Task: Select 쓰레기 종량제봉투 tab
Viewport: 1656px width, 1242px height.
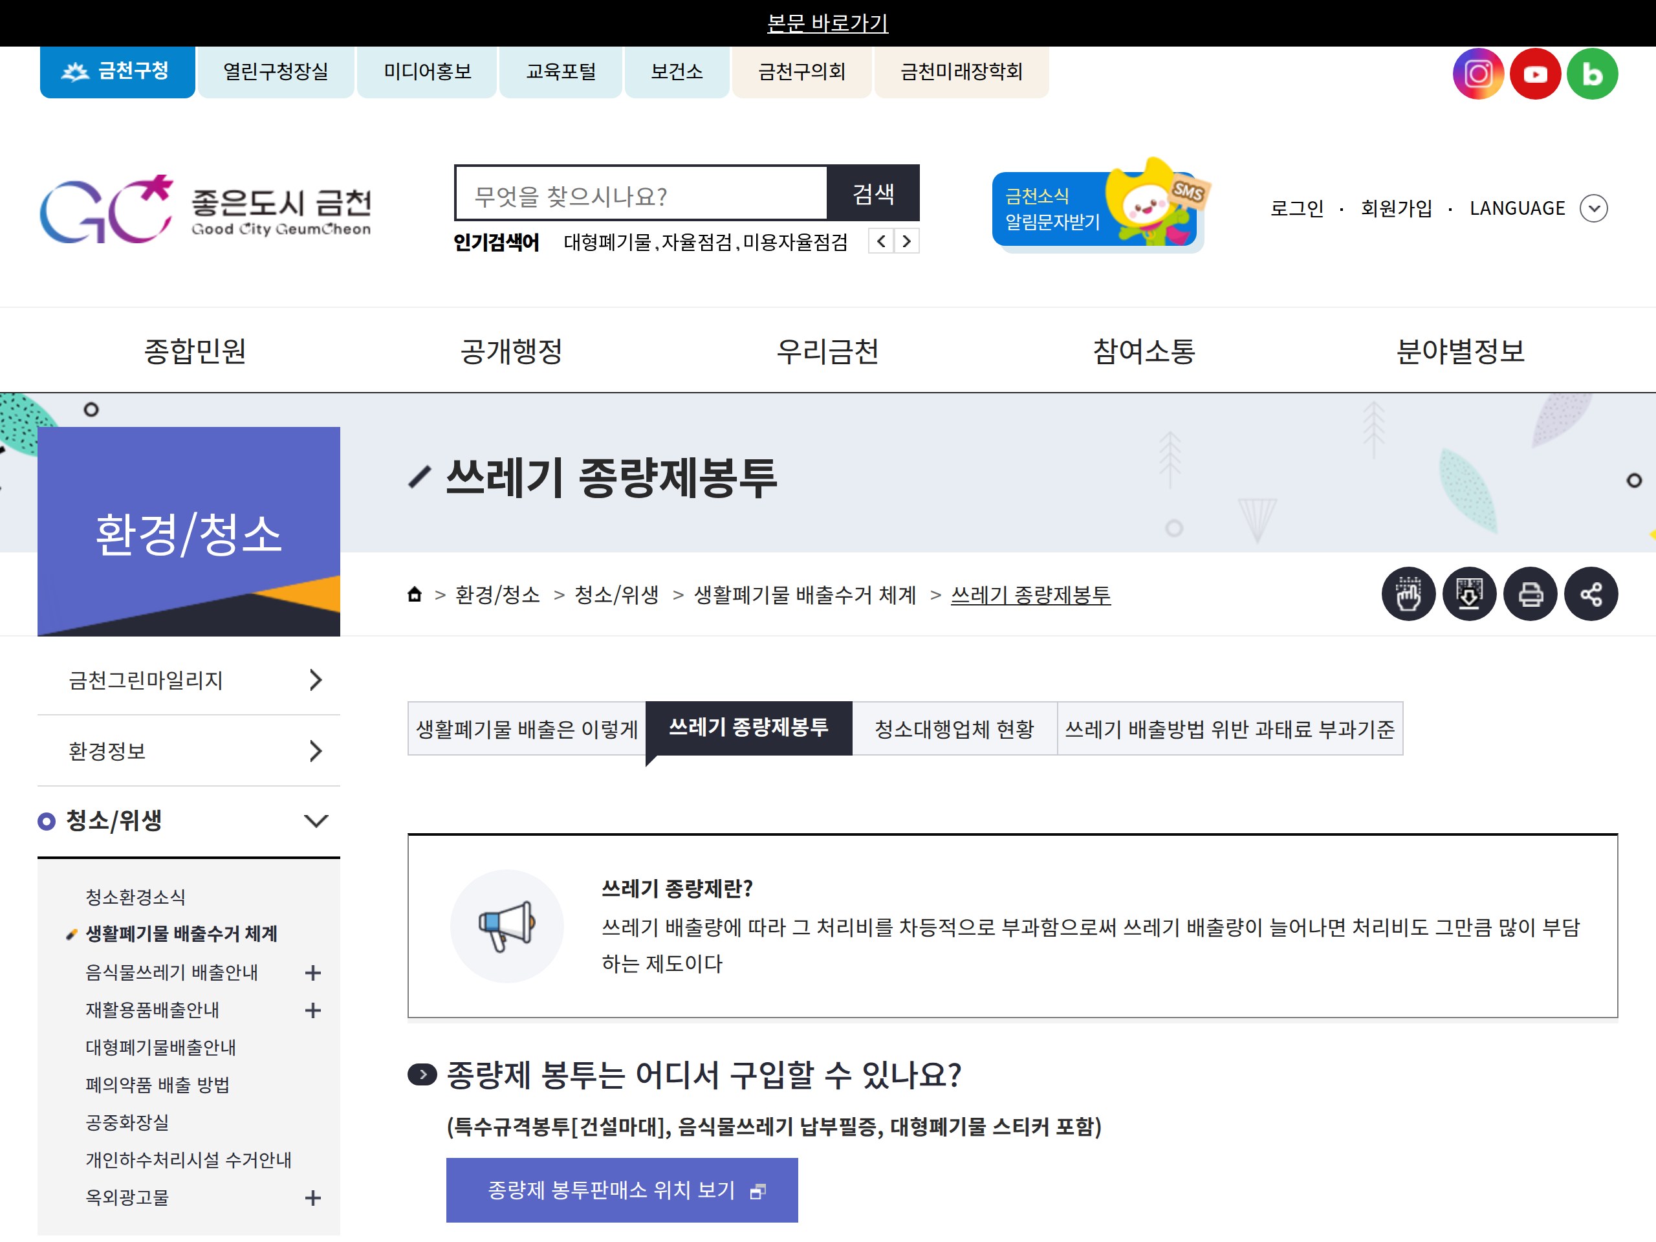Action: (x=748, y=728)
